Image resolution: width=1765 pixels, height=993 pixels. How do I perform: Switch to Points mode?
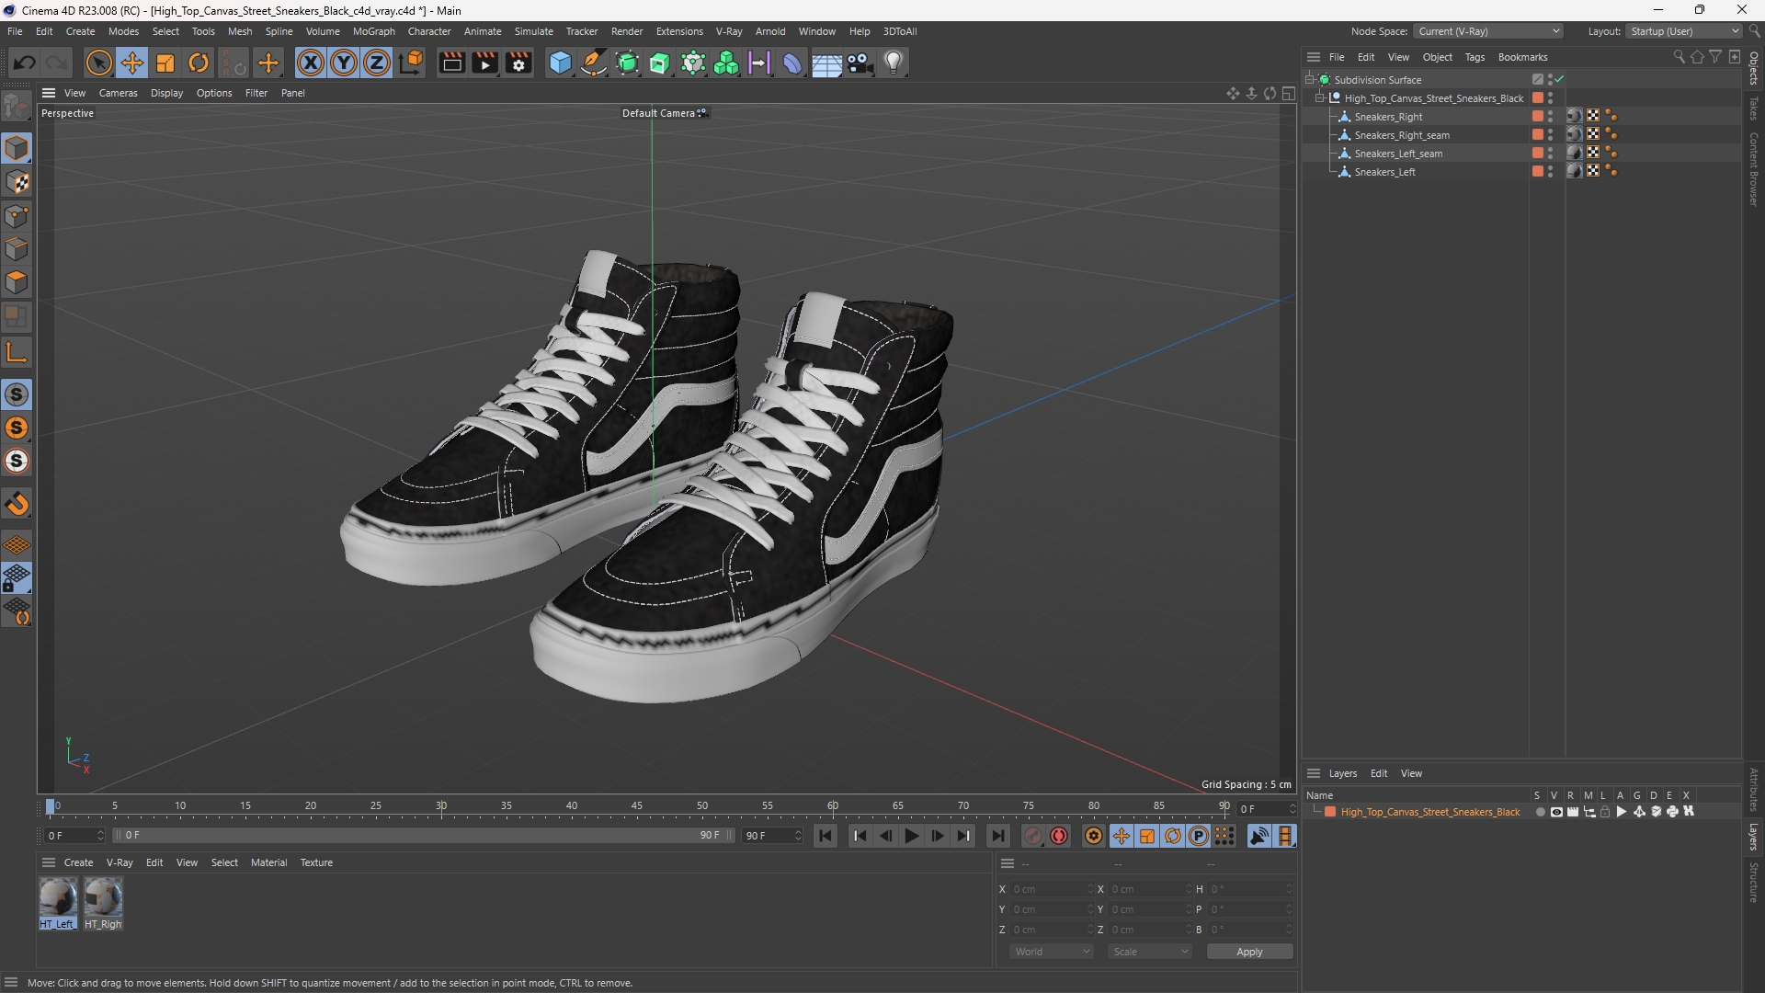tap(17, 216)
